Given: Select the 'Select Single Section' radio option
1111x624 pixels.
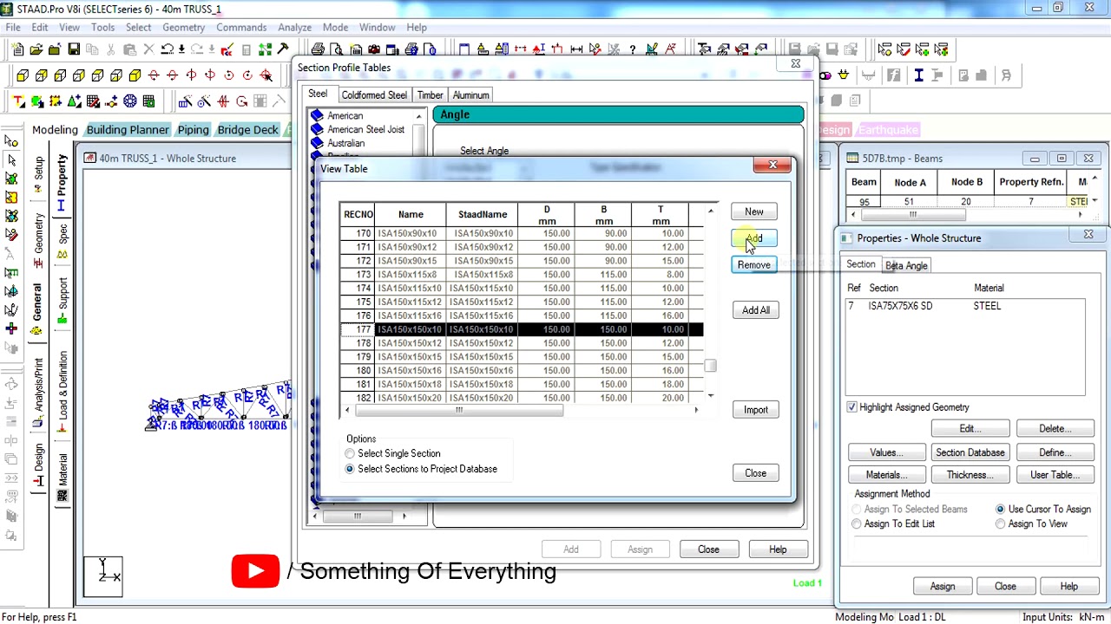Looking at the screenshot, I should coord(350,453).
